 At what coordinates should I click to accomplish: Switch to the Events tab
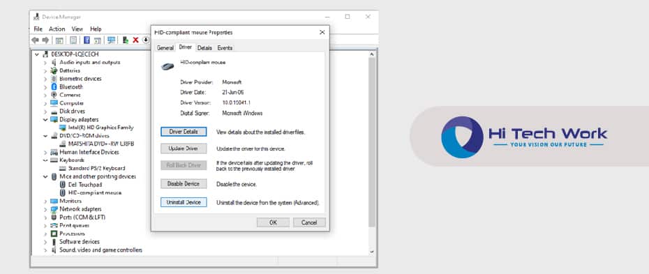pyautogui.click(x=225, y=48)
